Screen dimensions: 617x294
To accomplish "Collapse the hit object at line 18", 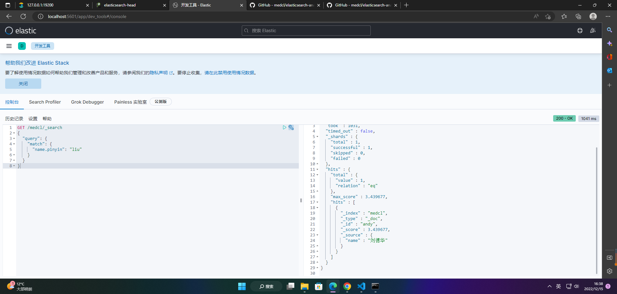I will pos(317,208).
